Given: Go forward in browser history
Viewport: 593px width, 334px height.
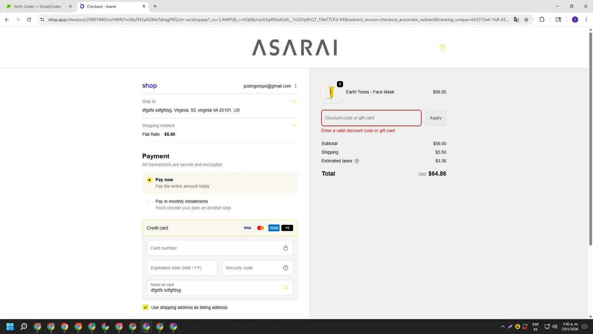Looking at the screenshot, I should click(x=18, y=19).
